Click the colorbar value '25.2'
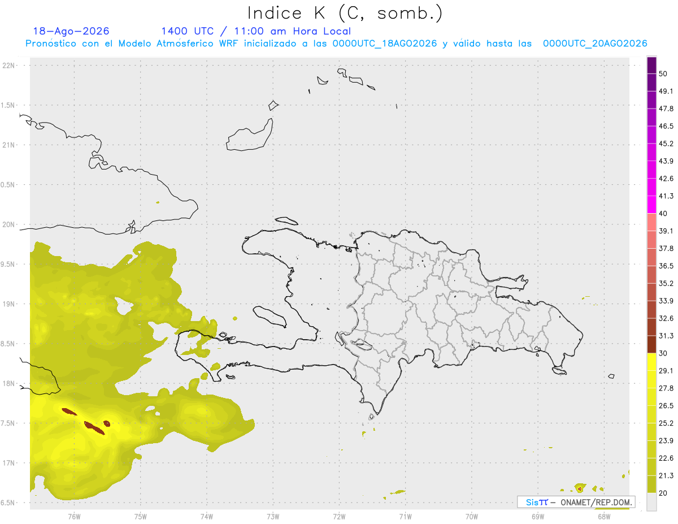The height and width of the screenshot is (524, 678). tap(666, 423)
